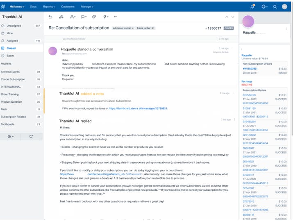Click the tag icon in conversation toolbar
The width and height of the screenshot is (295, 221).
94,17
